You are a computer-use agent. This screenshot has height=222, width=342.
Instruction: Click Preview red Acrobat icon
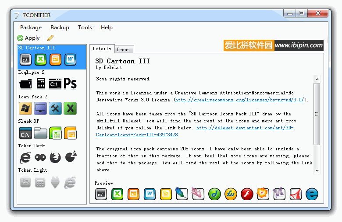[x=296, y=194]
